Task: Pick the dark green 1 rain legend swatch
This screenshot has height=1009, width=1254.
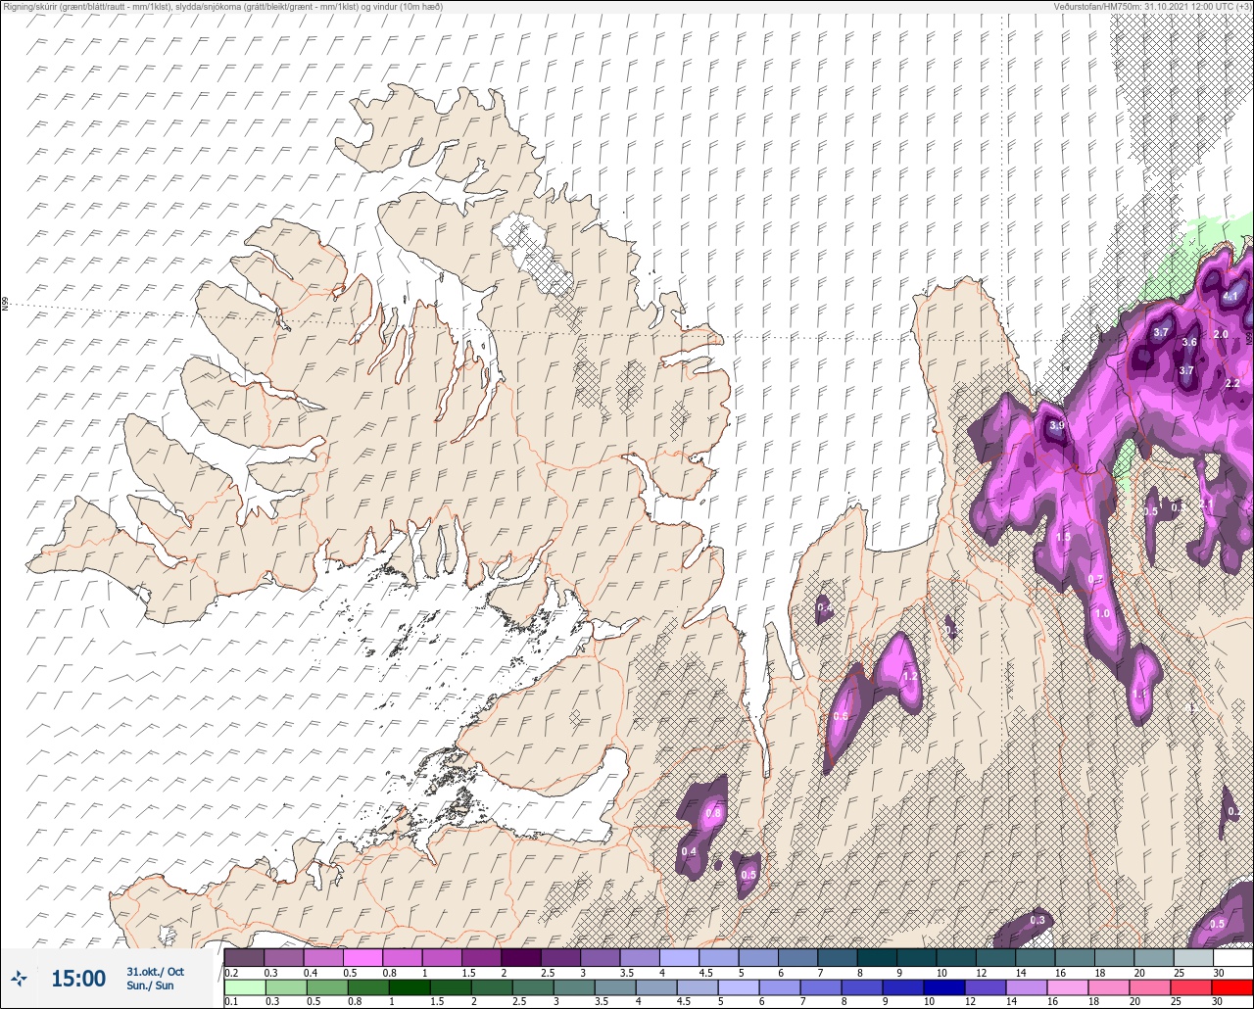Action: (410, 986)
